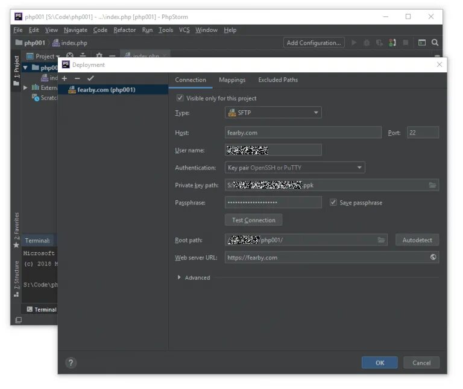Image resolution: width=463 pixels, height=389 pixels.
Task: Switch to the Mappings tab
Action: point(232,80)
